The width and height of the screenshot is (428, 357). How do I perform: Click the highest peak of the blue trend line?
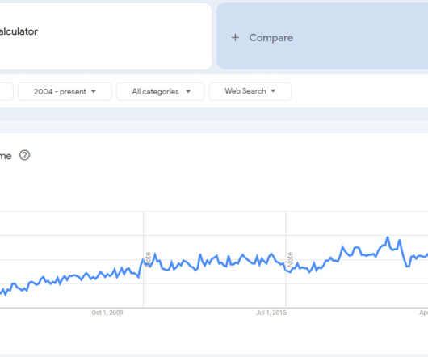tap(388, 237)
